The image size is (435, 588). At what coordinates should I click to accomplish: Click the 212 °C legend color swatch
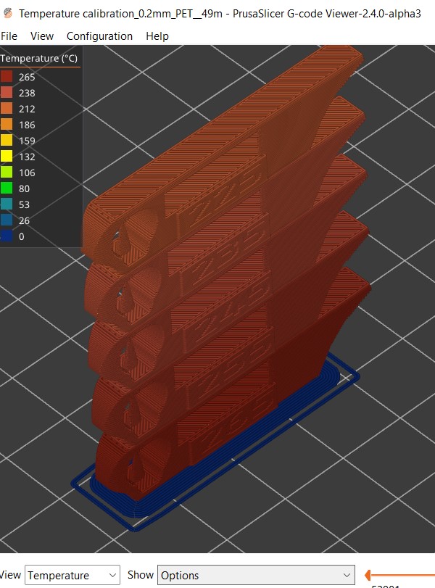(x=7, y=108)
